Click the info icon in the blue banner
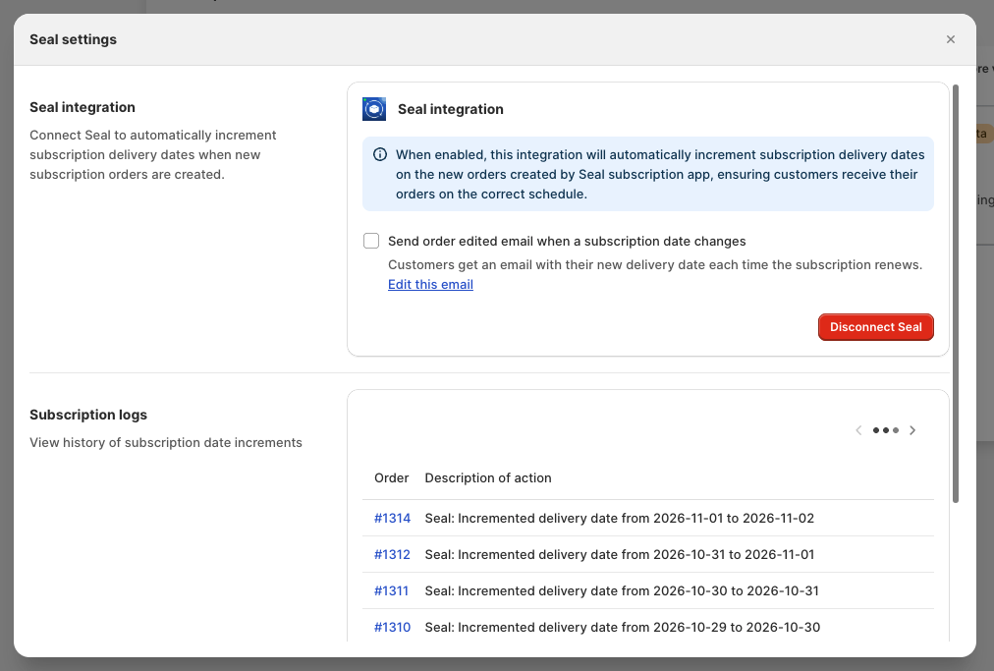This screenshot has width=994, height=671. [x=380, y=155]
